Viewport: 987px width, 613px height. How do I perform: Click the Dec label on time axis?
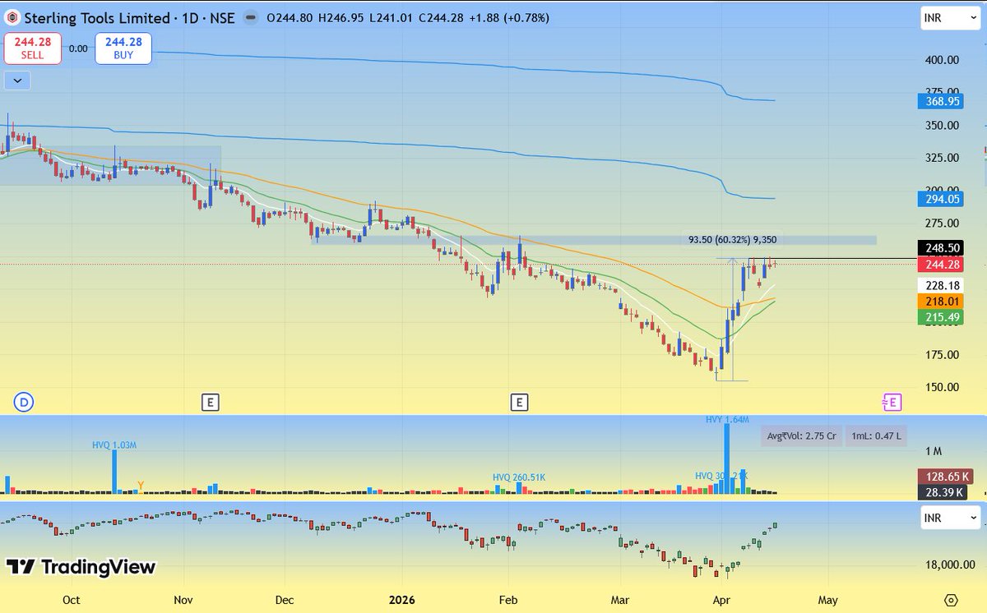coord(285,600)
